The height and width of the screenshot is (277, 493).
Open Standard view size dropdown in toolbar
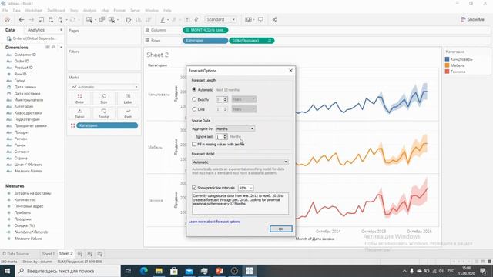click(221, 20)
